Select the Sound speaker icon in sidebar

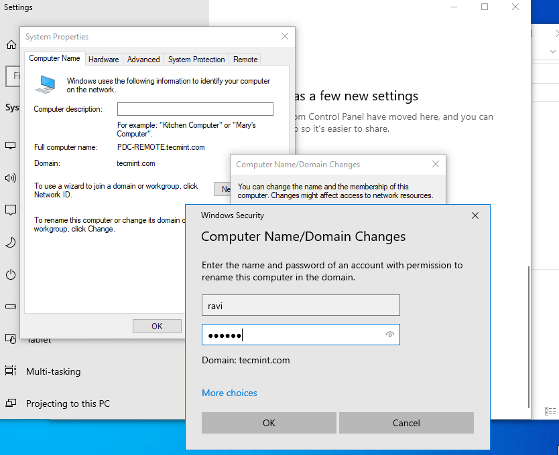coord(11,178)
